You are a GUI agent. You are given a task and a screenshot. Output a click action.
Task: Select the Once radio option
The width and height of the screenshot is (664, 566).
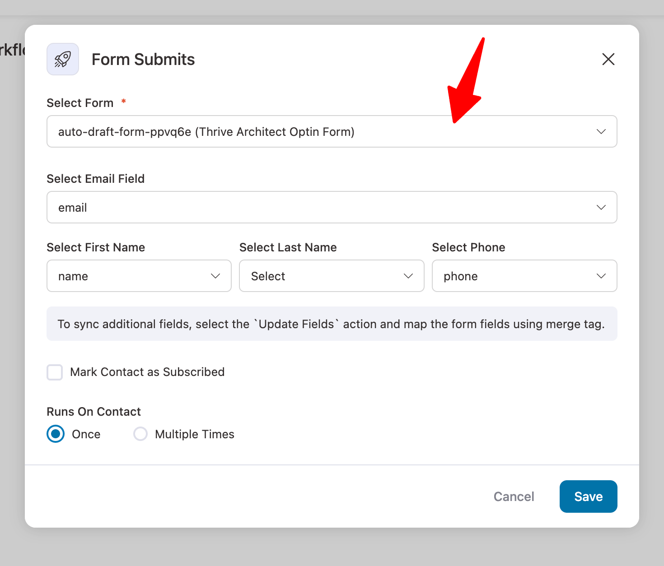click(x=56, y=434)
